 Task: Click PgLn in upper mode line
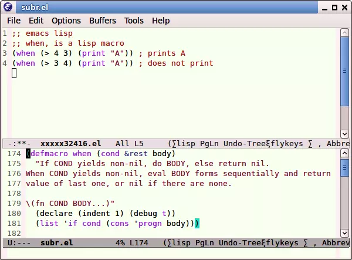tap(209, 143)
